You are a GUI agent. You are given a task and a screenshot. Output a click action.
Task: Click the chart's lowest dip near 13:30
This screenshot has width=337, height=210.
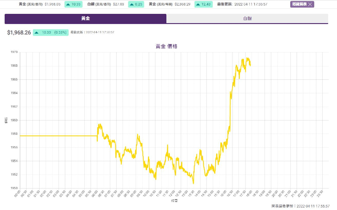(x=193, y=183)
